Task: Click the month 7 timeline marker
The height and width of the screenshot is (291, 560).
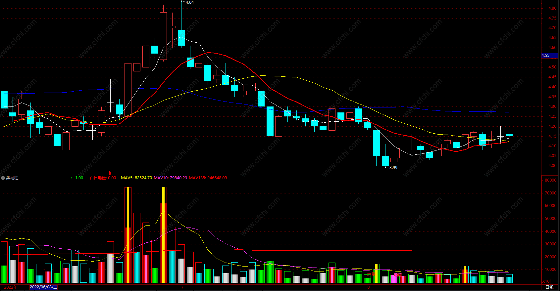Action: [182, 287]
